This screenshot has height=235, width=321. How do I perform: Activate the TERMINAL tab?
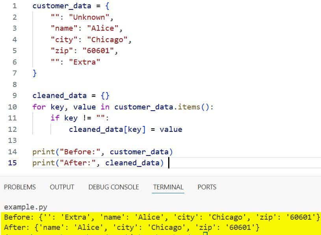point(168,187)
